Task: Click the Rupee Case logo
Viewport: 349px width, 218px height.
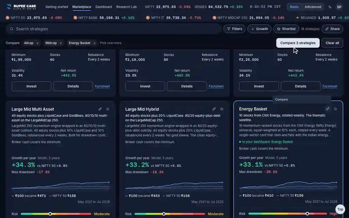Action: (x=21, y=7)
